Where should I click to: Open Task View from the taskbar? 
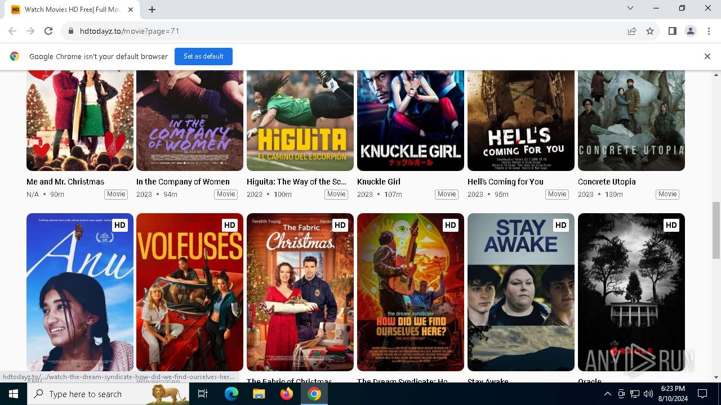(203, 394)
